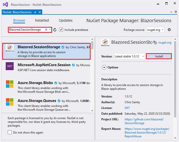Click the Blazored package logo in results list

click(x=10, y=50)
